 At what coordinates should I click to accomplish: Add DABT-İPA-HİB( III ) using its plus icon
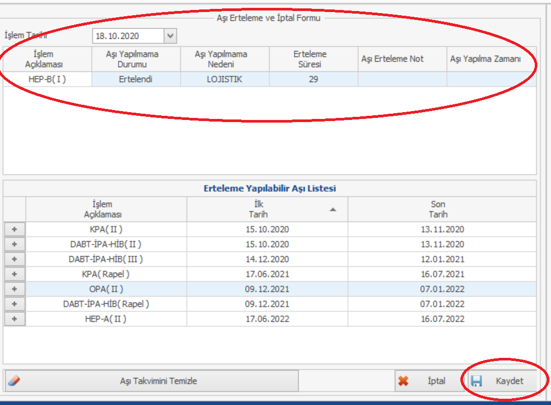15,259
